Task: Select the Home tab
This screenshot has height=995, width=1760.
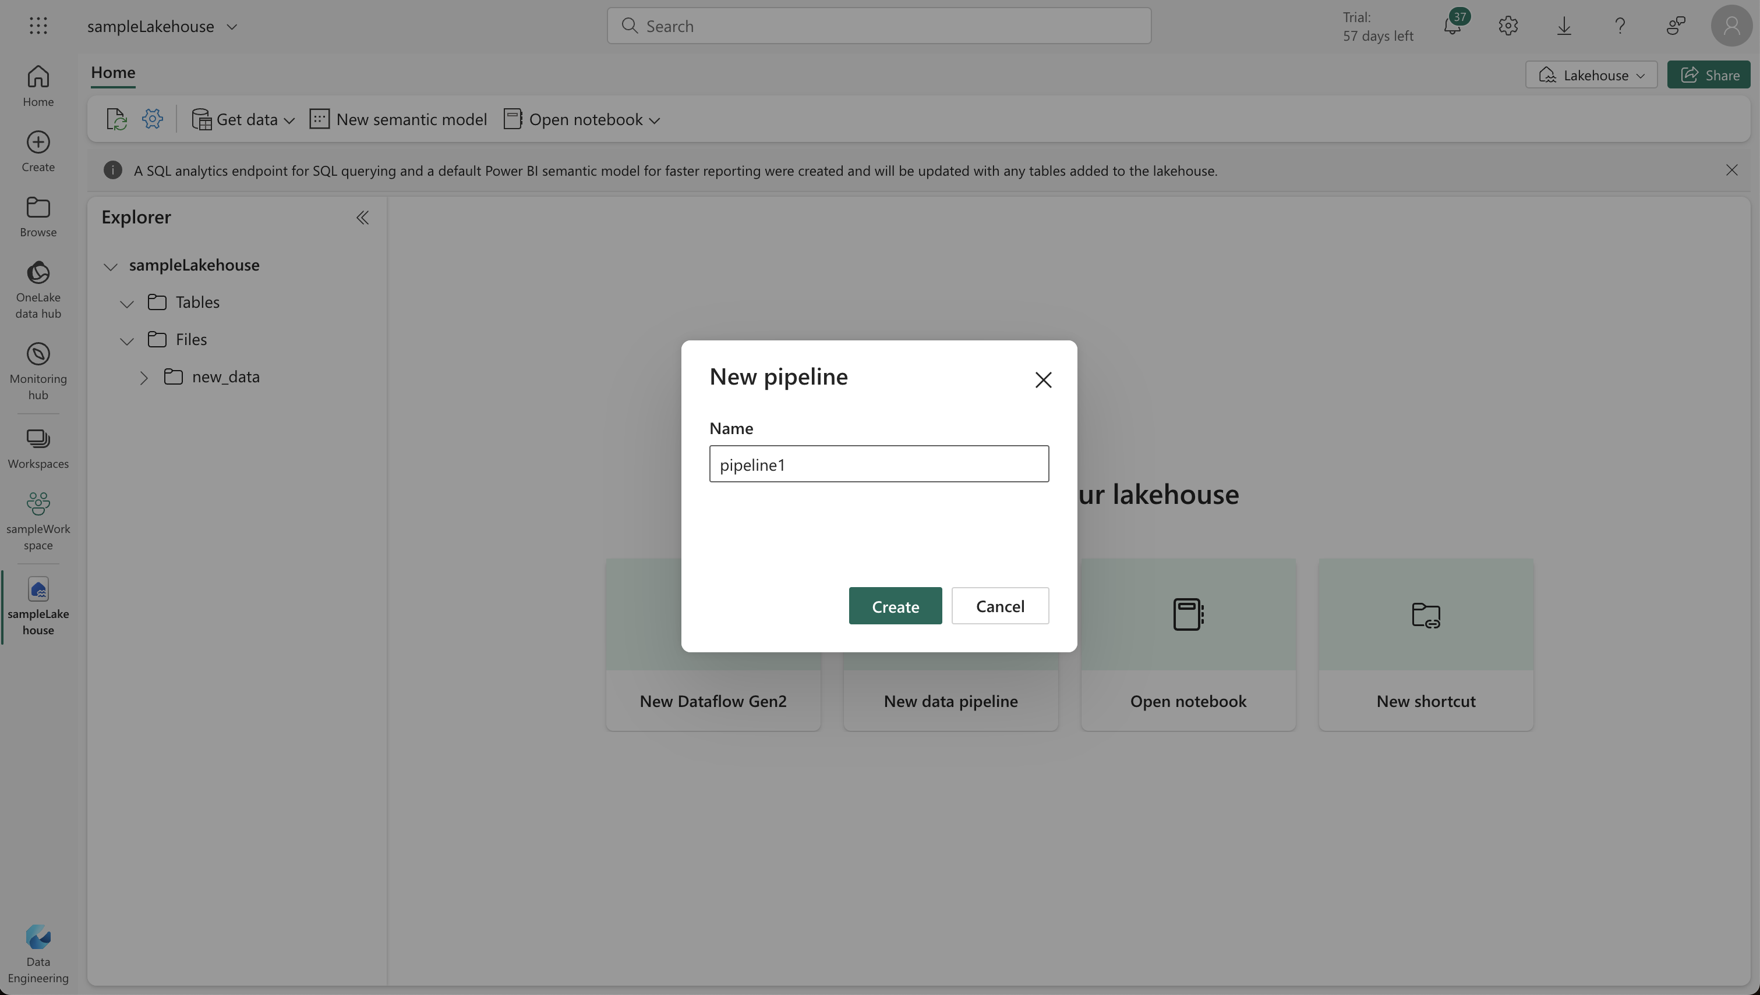Action: pos(113,72)
